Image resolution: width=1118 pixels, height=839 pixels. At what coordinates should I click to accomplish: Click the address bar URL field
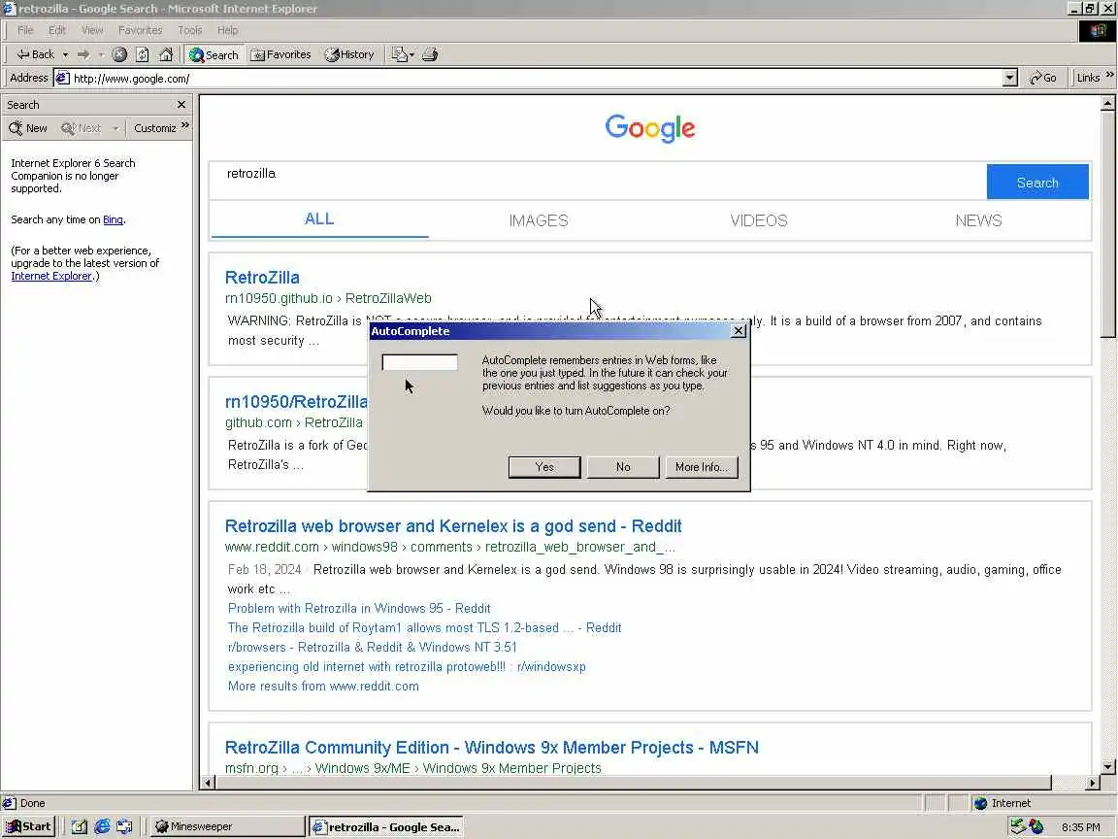528,78
